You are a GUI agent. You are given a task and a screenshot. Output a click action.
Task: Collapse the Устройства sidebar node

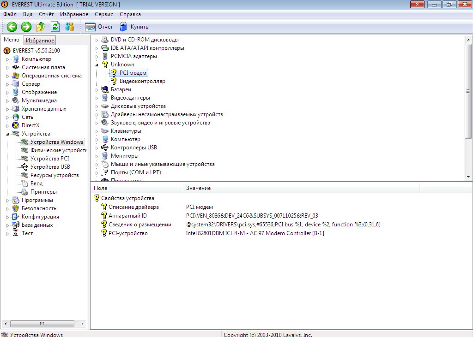pos(7,134)
